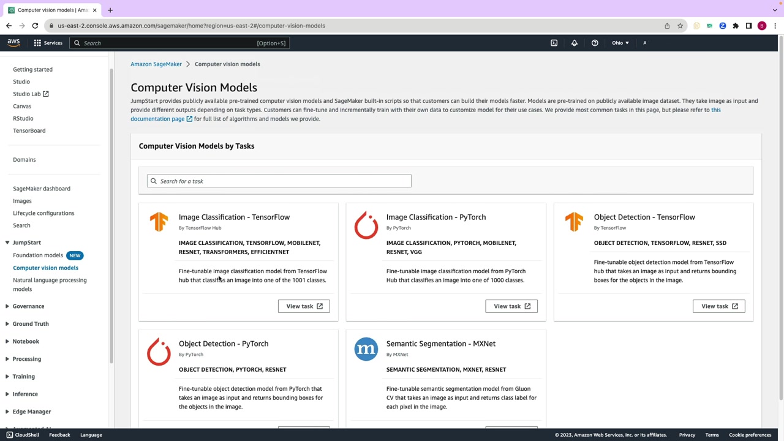Expand the Training section
The width and height of the screenshot is (784, 441).
[24, 377]
